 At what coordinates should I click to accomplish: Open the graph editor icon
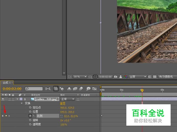pos(94,89)
